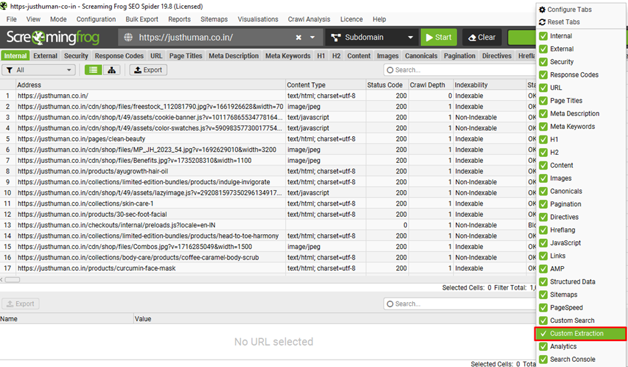Search in the lower details field
Image resolution: width=628 pixels, height=367 pixels.
(x=460, y=304)
